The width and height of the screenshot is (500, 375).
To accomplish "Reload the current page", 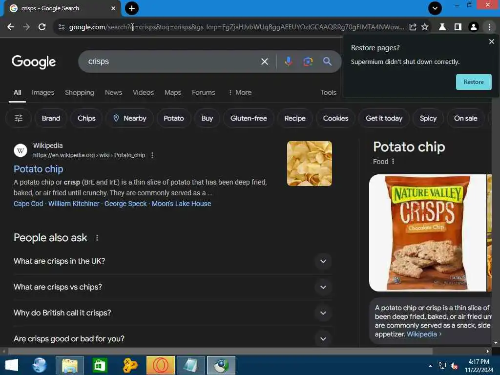I will coord(42,27).
